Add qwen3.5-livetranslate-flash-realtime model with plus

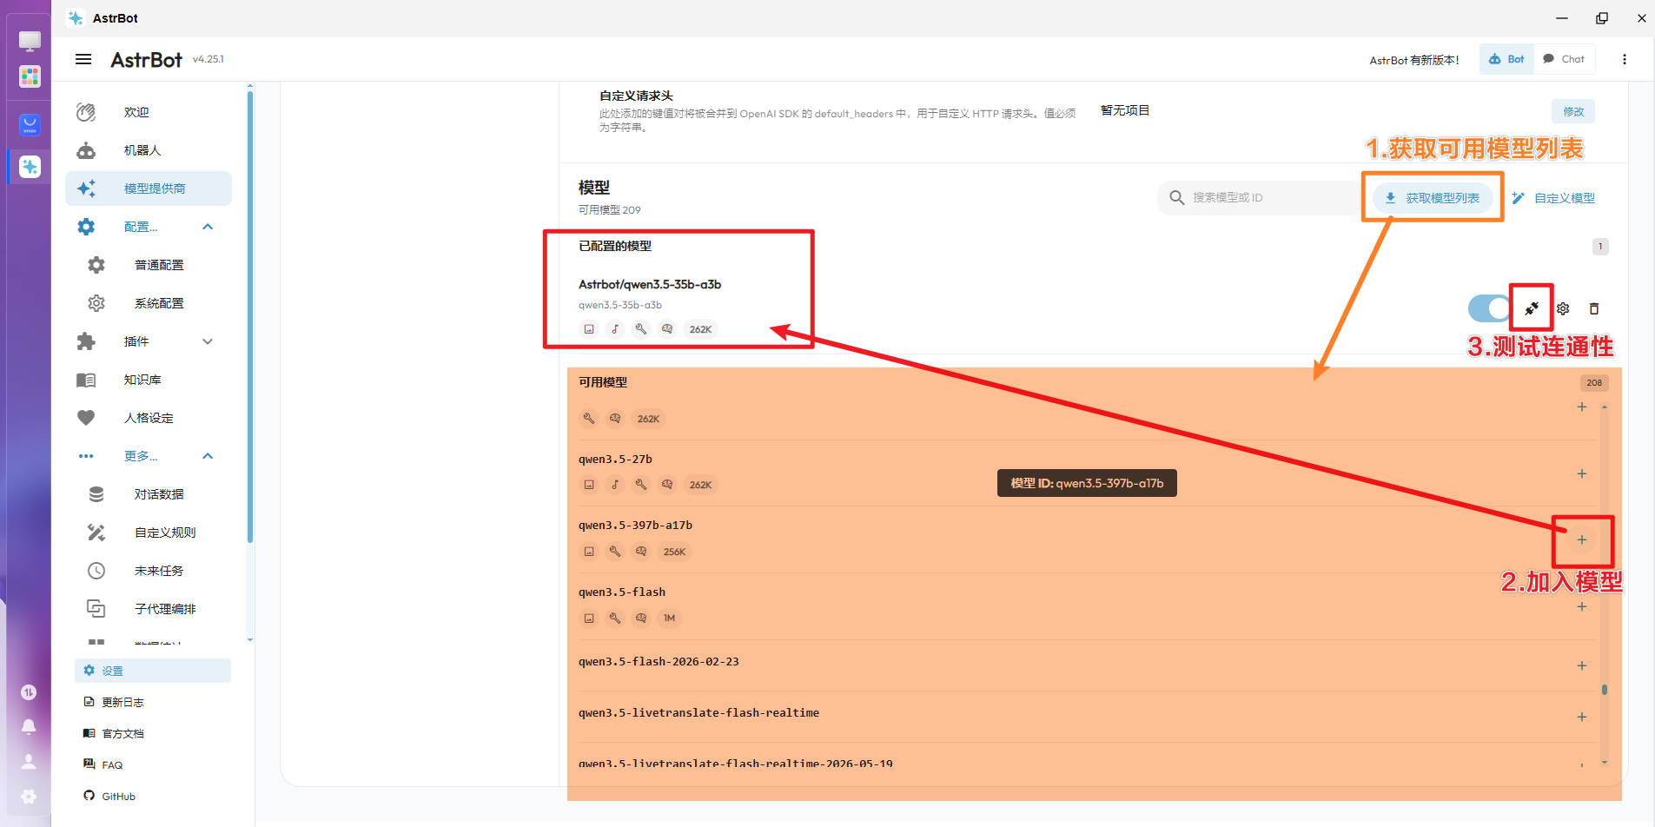1582,717
